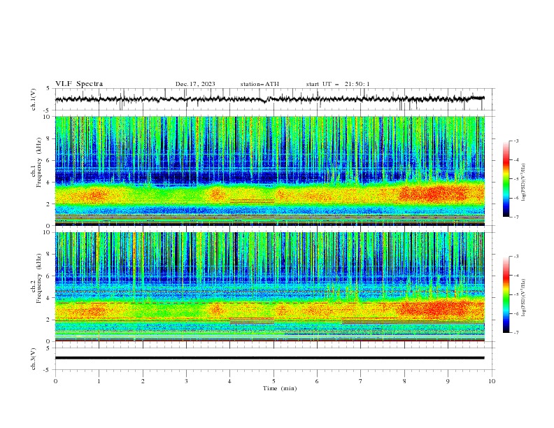The width and height of the screenshot is (554, 428).
Task: Click the ch.1 voltage waveform trace
Action: pyautogui.click(x=269, y=99)
